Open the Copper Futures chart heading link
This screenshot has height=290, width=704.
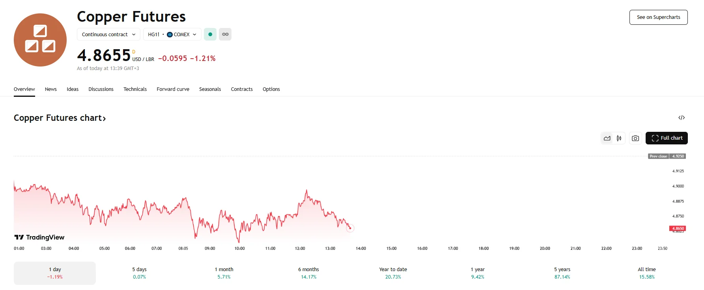click(x=60, y=118)
